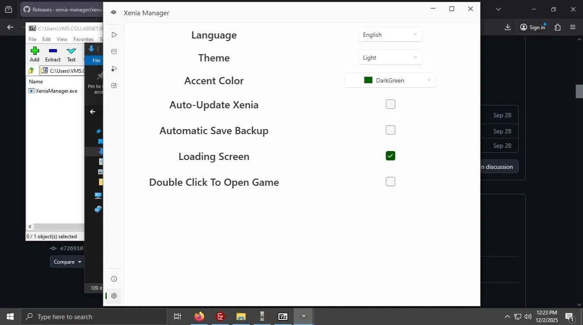
Task: Enable Auto-Update Xenia checkbox
Action: coord(390,104)
